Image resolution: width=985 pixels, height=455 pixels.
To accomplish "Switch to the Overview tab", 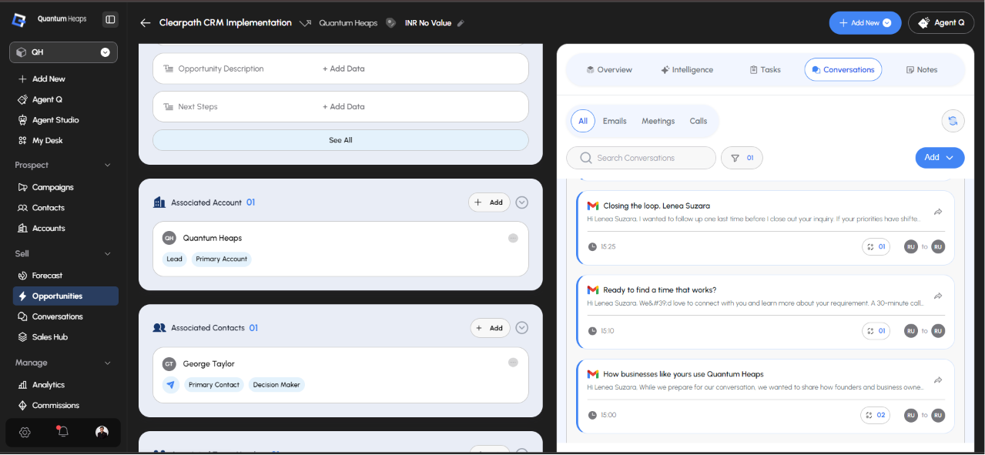I will (609, 69).
